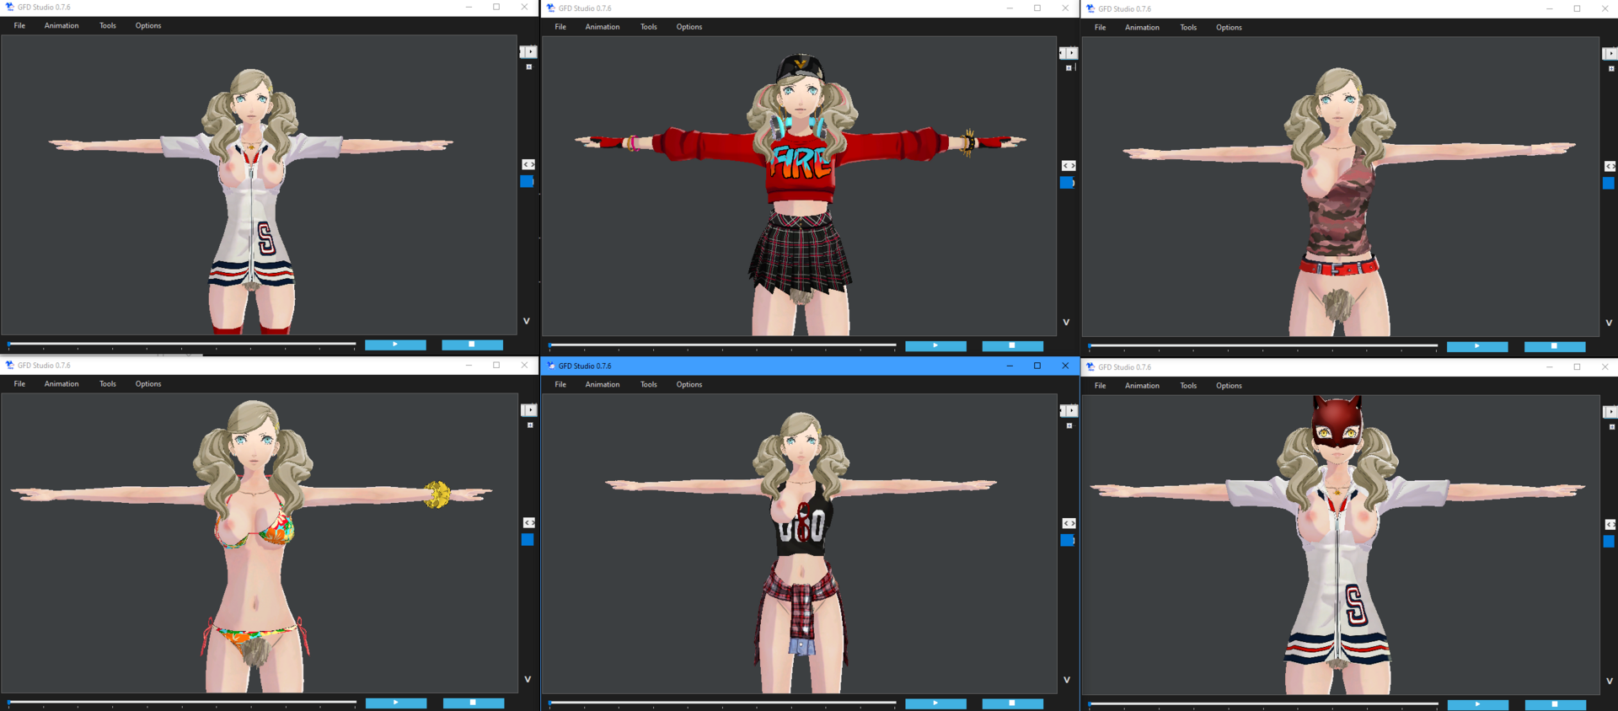Open File menu in white zip jacket window
This screenshot has width=1618, height=711.
tap(19, 25)
